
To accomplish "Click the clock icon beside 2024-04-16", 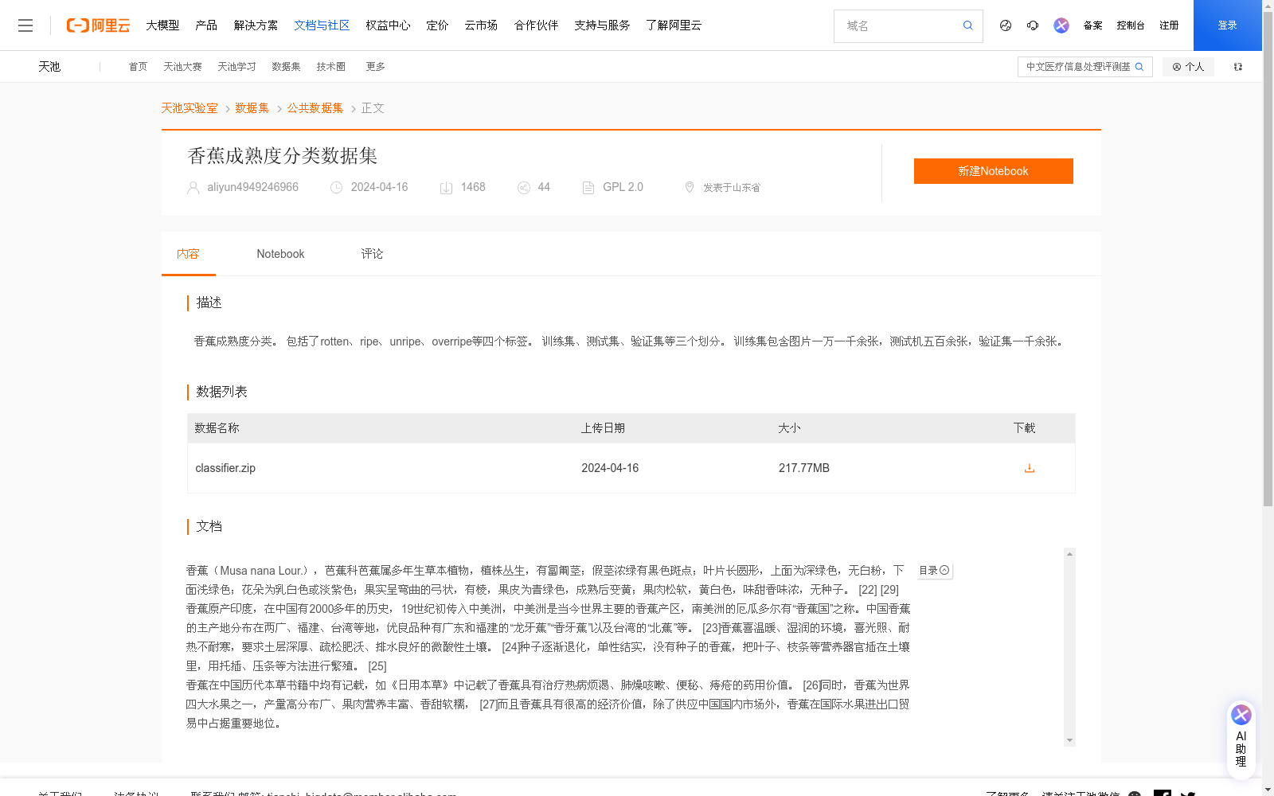I will (x=336, y=188).
